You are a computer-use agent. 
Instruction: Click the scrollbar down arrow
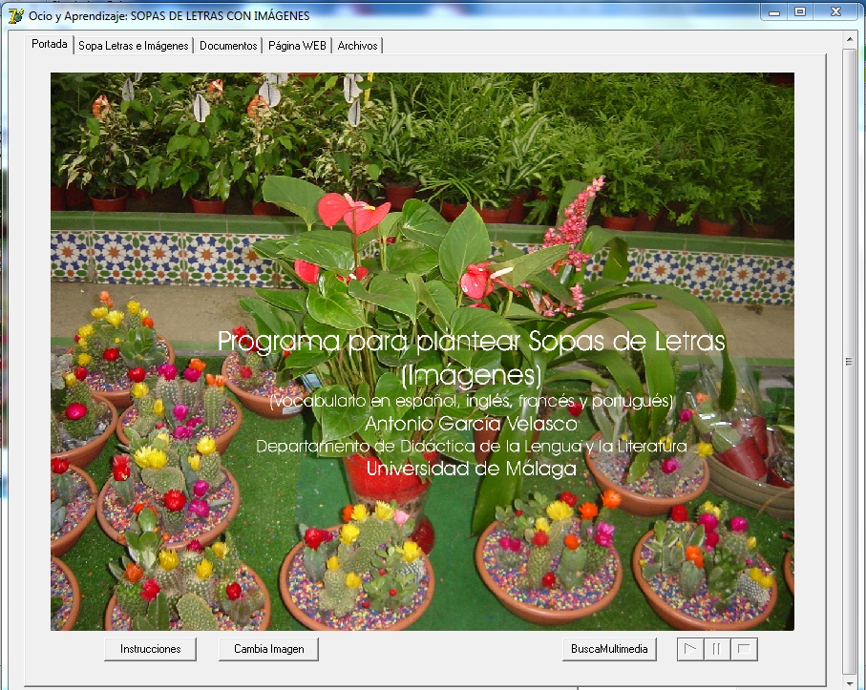[850, 683]
